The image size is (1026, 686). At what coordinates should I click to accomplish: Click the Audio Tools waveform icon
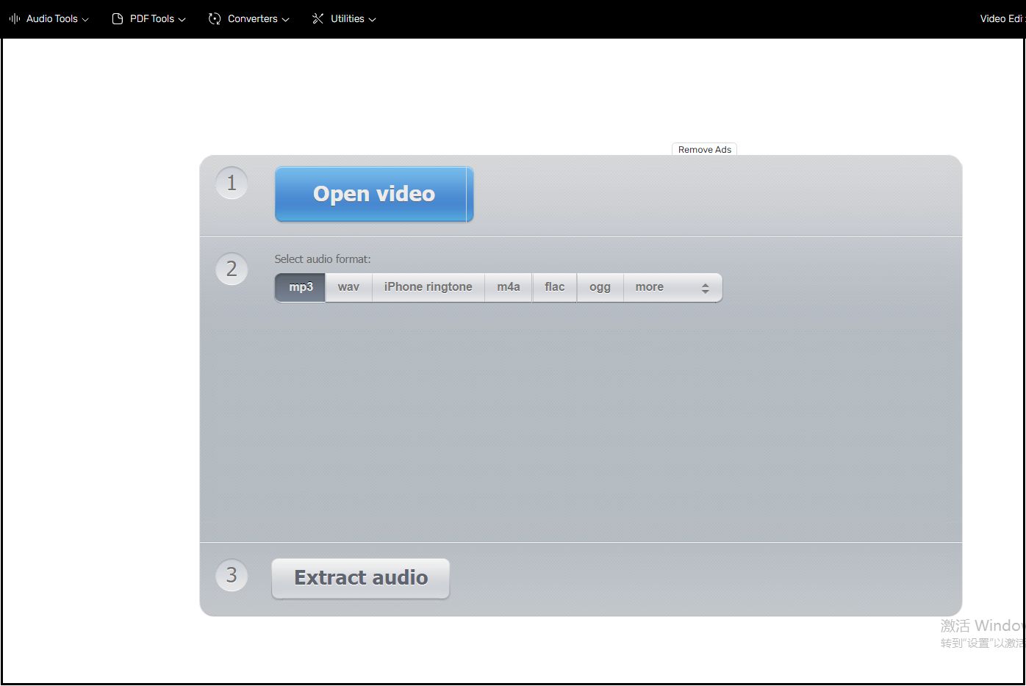pos(14,18)
